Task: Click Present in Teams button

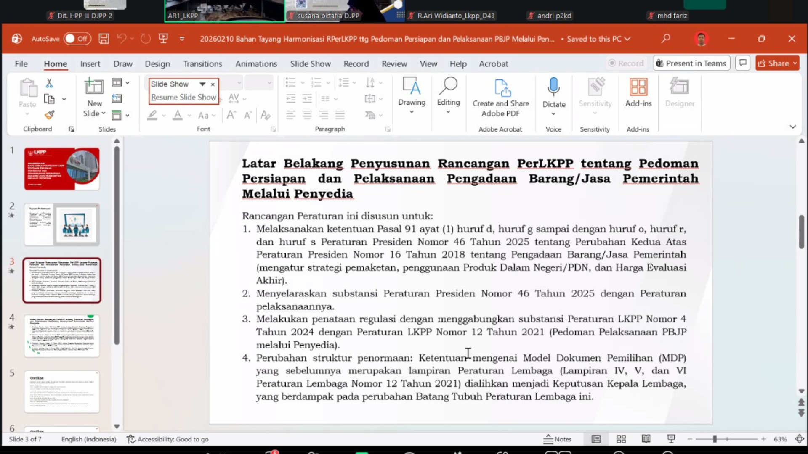Action: (x=691, y=63)
